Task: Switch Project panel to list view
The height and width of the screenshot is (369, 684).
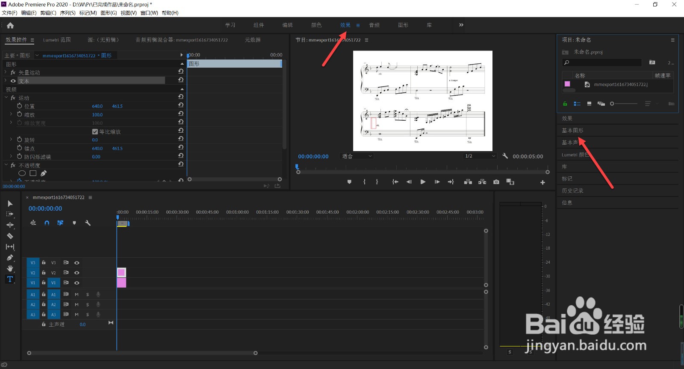Action: pos(577,104)
